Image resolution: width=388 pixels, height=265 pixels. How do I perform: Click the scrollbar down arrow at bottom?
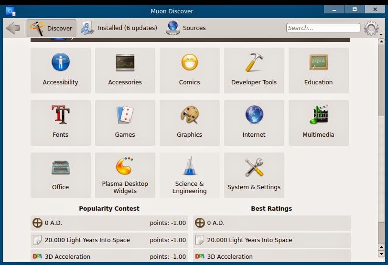[381, 254]
